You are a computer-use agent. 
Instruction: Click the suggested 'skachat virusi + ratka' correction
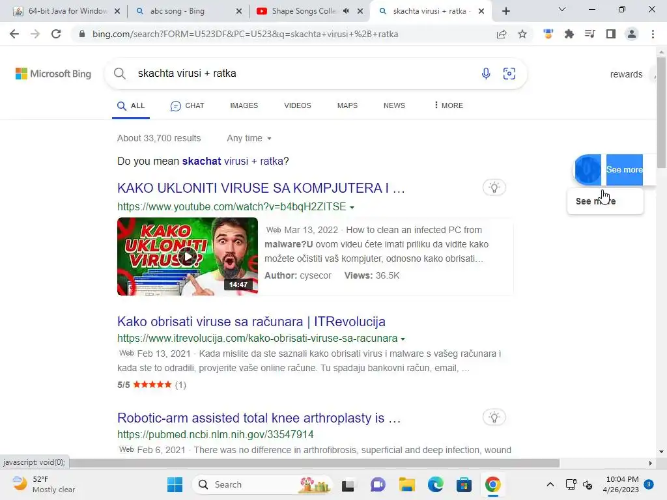click(235, 161)
